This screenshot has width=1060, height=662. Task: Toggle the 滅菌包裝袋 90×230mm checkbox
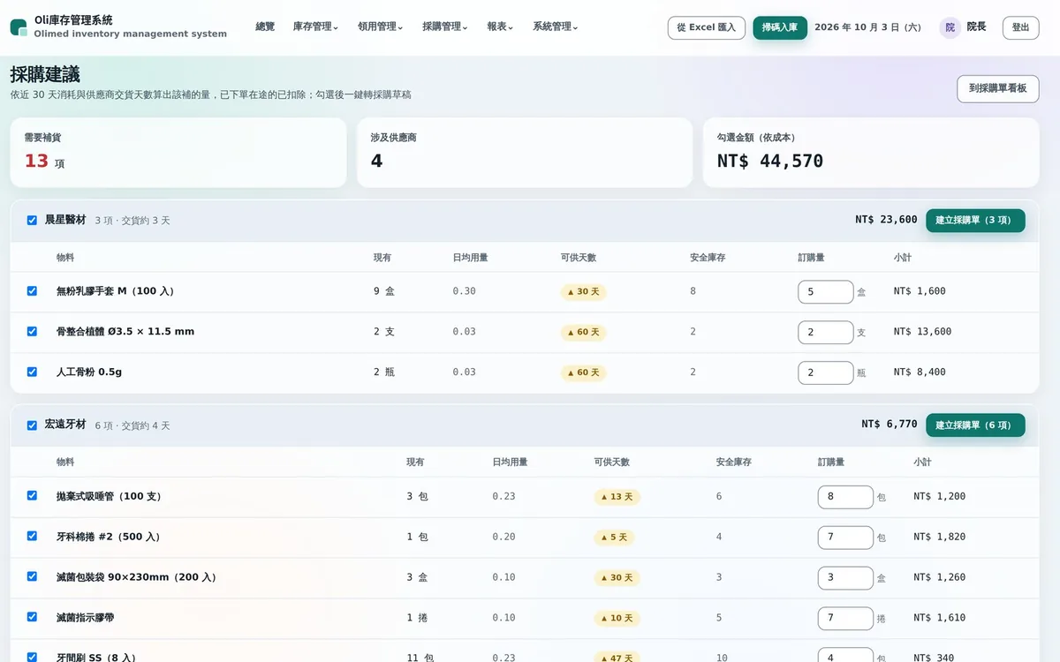tap(32, 577)
